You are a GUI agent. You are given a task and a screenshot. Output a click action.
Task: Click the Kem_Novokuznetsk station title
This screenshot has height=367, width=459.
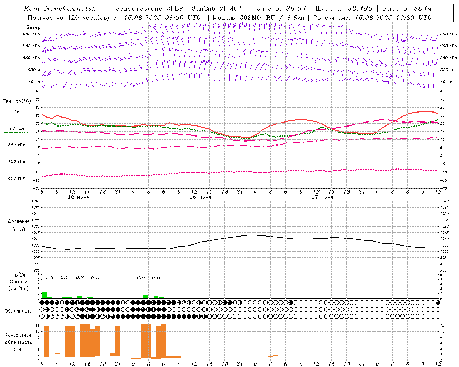[60, 9]
